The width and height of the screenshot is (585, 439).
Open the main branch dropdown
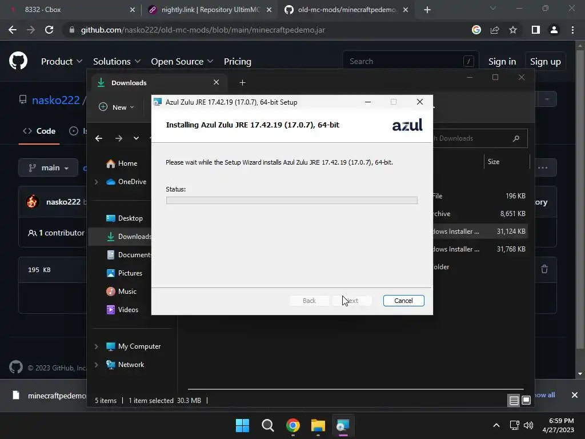48,168
